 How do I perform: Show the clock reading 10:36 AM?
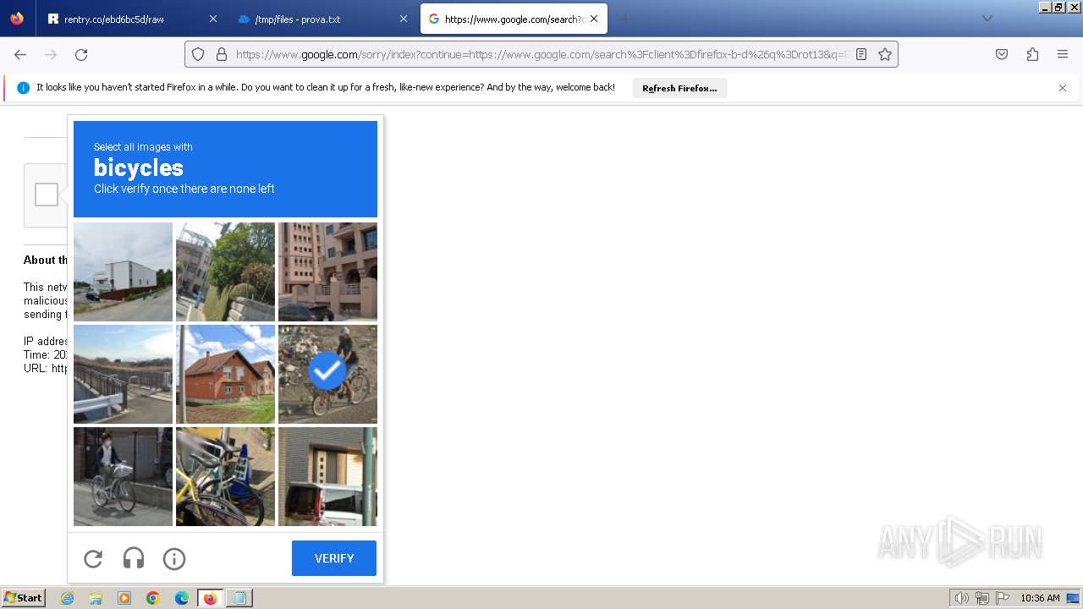[x=1040, y=598]
